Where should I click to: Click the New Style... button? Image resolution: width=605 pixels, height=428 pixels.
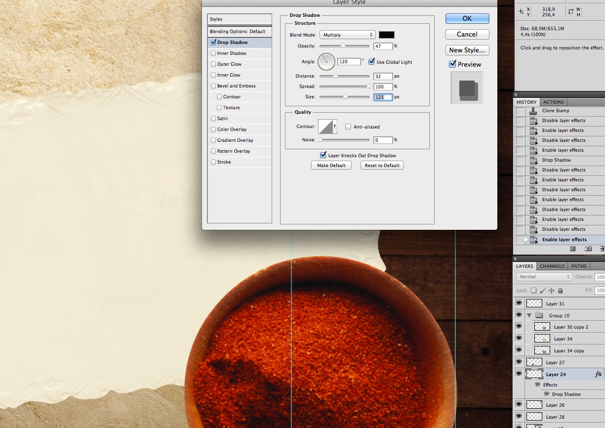467,50
